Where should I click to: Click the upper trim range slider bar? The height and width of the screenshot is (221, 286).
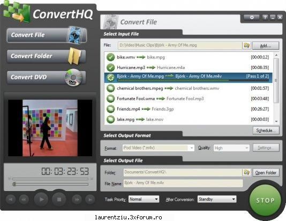pos(50,179)
